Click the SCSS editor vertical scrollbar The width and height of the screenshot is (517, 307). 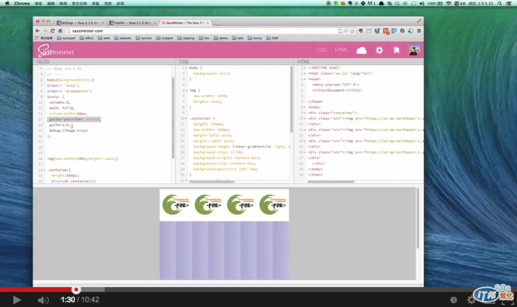[173, 118]
